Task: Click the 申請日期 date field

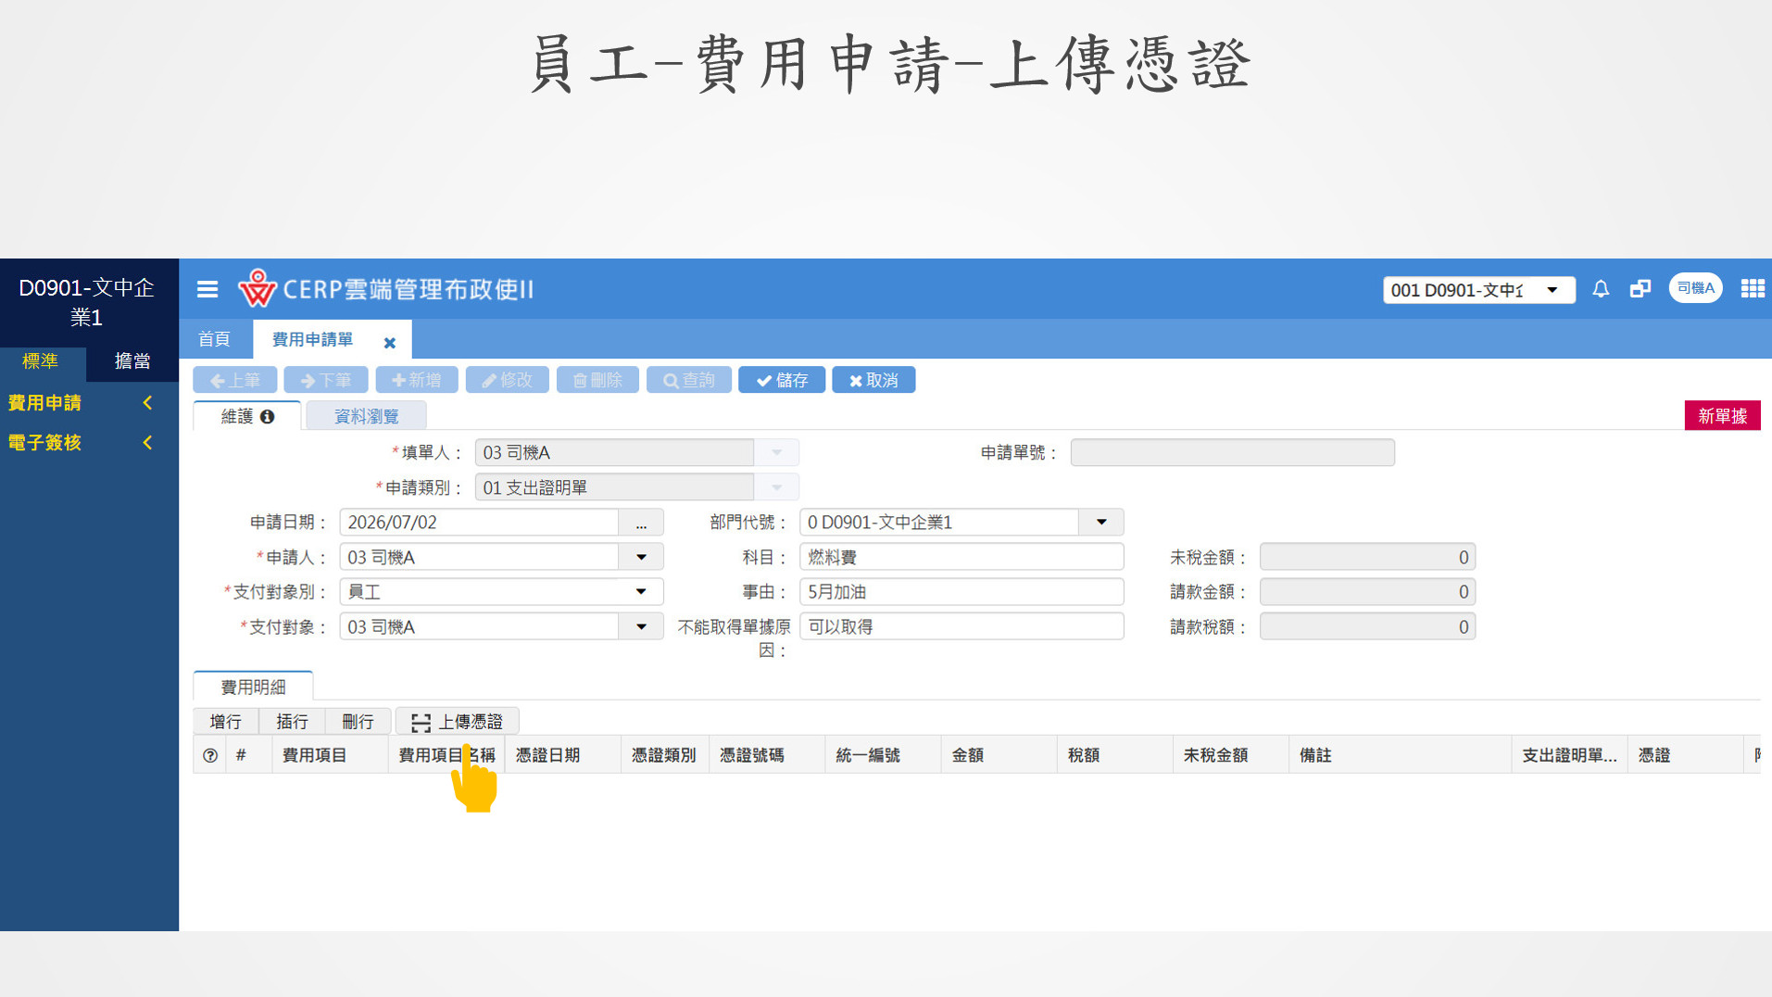Action: click(x=480, y=523)
